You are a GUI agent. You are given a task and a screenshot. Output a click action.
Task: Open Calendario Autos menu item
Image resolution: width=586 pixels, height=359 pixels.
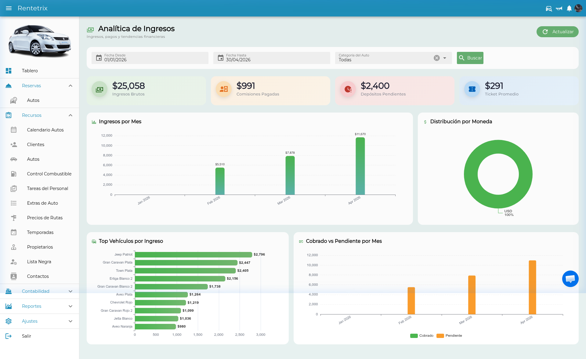tap(40, 130)
